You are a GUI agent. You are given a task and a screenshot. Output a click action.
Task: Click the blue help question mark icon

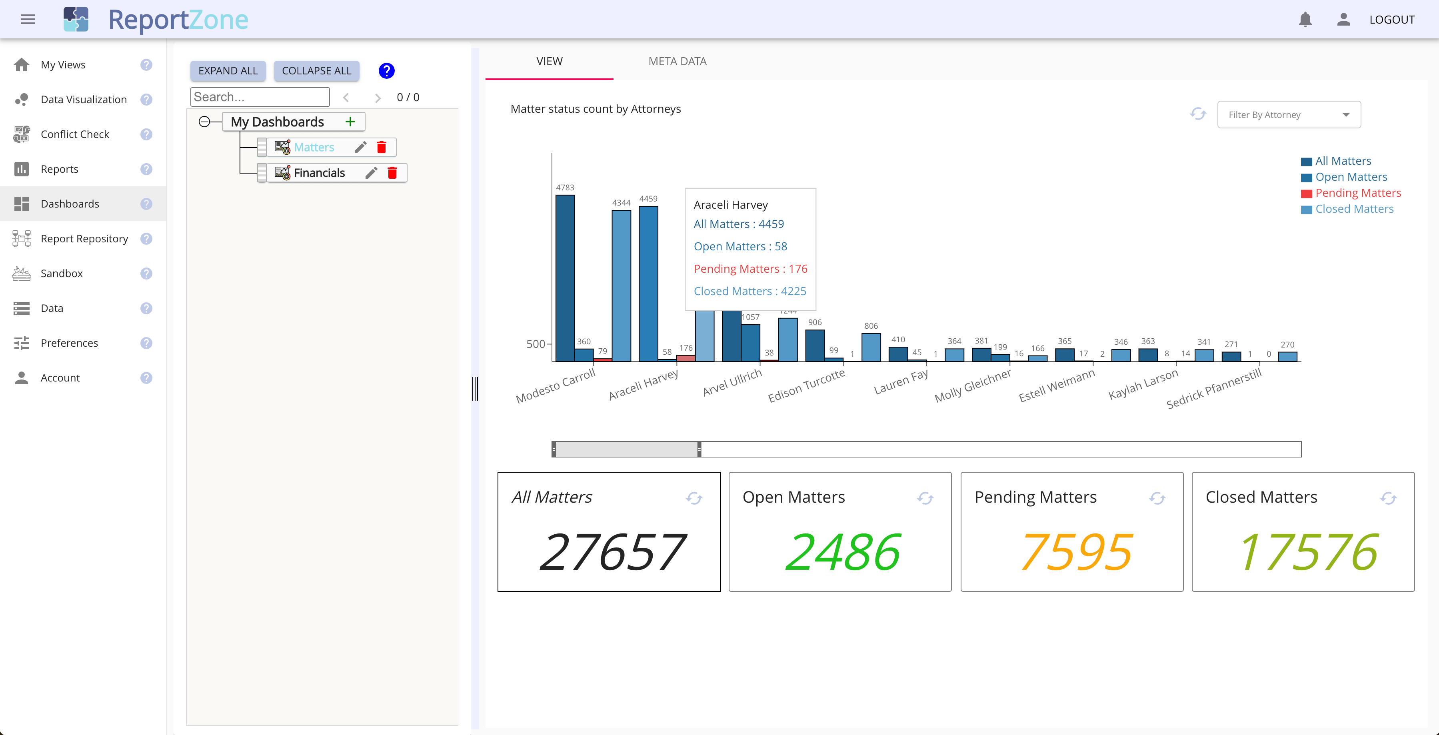pos(387,71)
